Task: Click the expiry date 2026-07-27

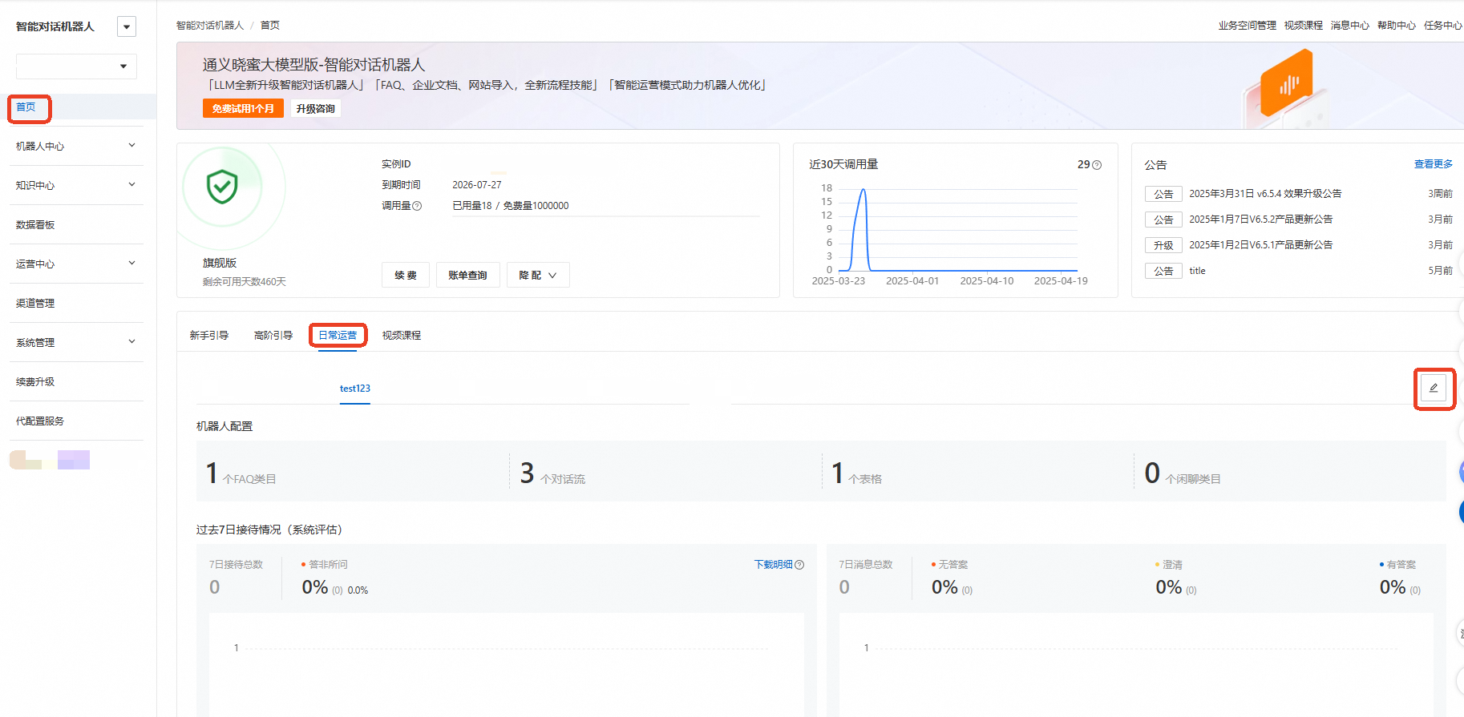Action: pos(477,185)
